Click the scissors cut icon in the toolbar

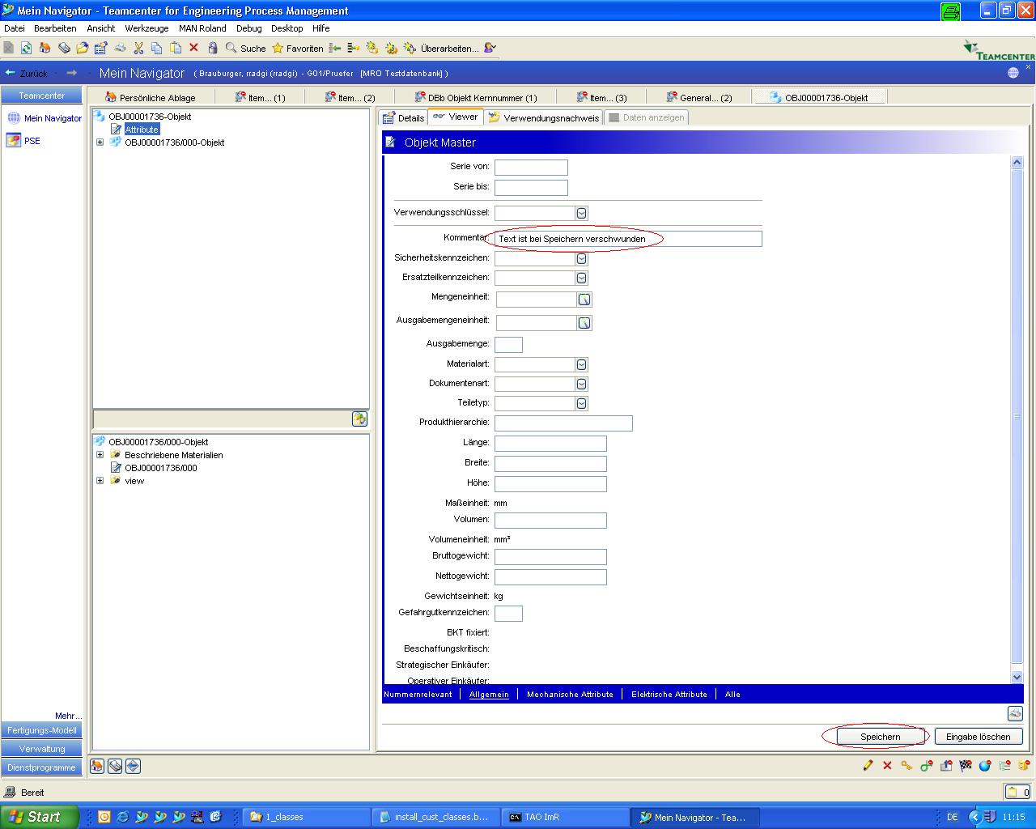coord(138,48)
